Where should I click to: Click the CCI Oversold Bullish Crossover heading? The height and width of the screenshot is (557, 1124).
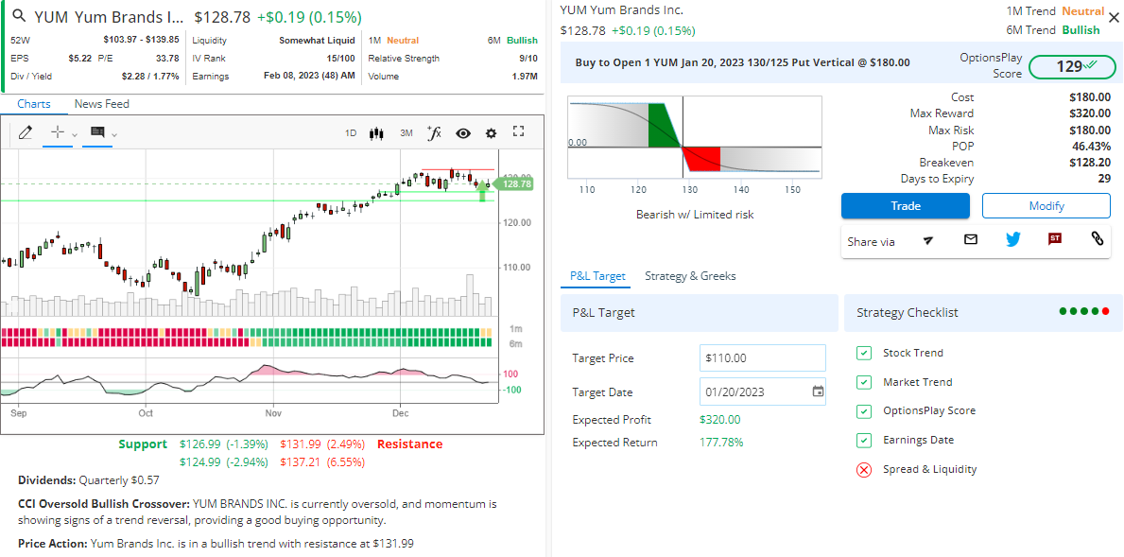(103, 504)
